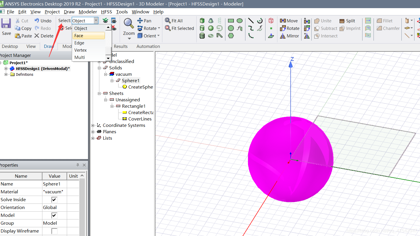The image size is (420, 236).
Task: Create a region box
Action: (271, 21)
